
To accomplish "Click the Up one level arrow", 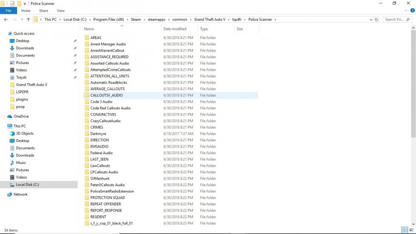I will point(28,20).
